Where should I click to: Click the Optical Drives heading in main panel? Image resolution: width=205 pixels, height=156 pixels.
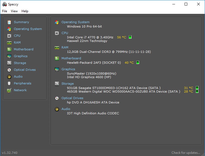72,98
